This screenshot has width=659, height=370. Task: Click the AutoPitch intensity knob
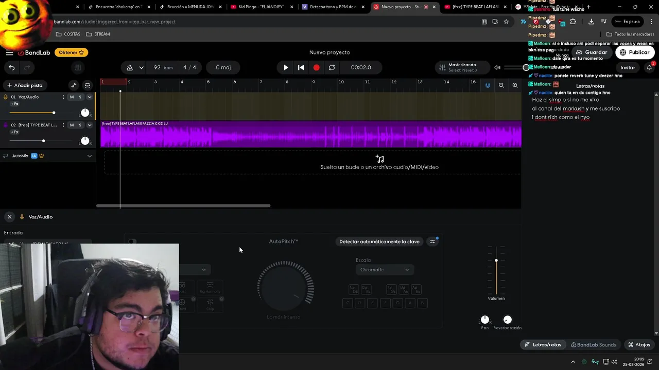pos(285,288)
